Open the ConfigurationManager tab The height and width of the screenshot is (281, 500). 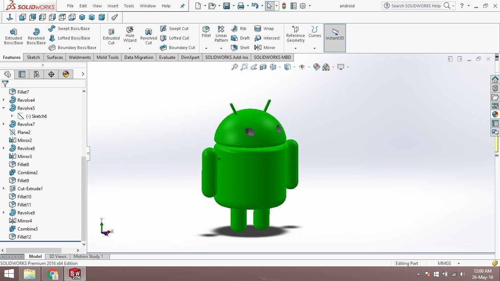[x=37, y=74]
